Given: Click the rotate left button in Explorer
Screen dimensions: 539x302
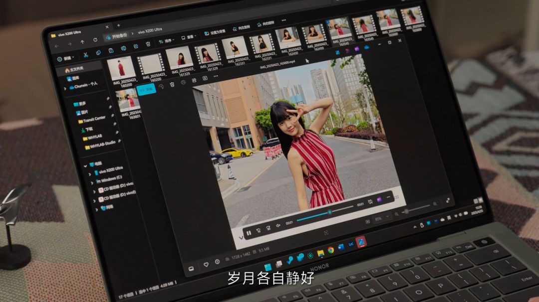Looking at the screenshot, I should (242, 28).
